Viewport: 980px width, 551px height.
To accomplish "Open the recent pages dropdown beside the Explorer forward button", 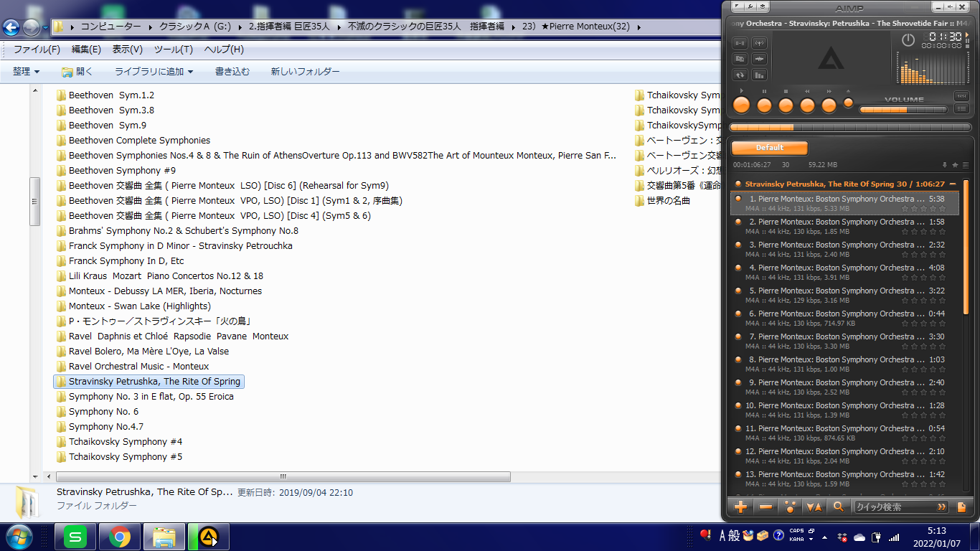I will click(x=46, y=28).
